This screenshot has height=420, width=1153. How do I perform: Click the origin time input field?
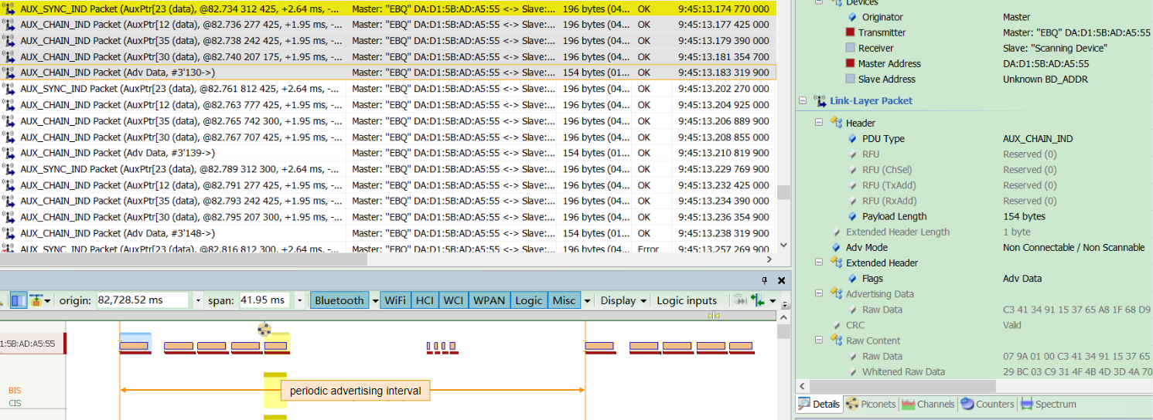pyautogui.click(x=142, y=300)
